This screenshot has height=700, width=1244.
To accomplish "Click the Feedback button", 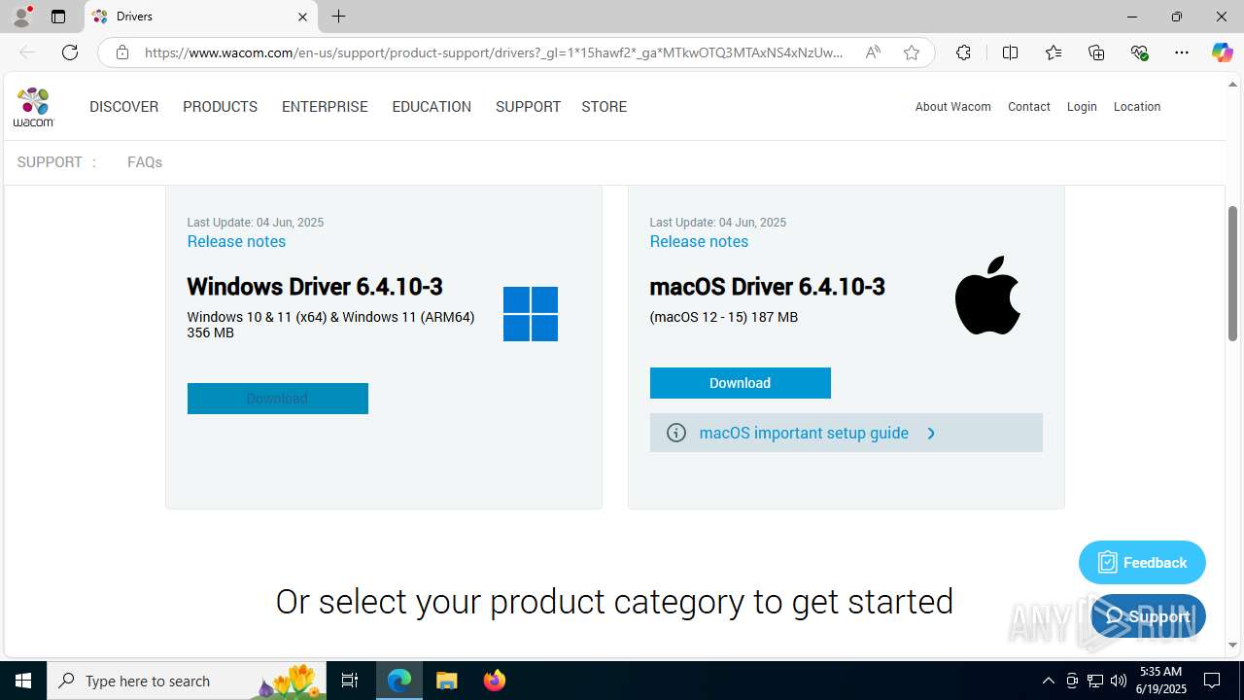I will tap(1142, 562).
